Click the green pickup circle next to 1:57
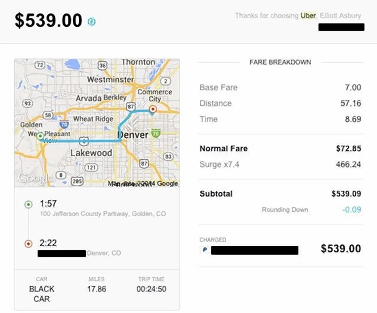Viewport: 377px width, 313px height. pos(28,204)
